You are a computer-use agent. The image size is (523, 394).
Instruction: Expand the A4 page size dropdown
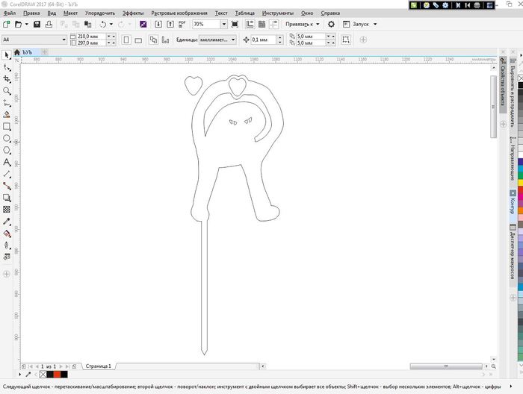61,40
